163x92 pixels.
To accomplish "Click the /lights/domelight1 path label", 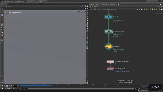I will coord(118,50).
